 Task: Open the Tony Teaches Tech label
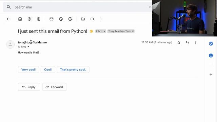click(x=120, y=31)
